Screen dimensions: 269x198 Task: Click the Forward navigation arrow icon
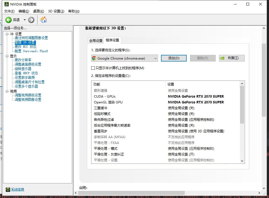(31, 20)
